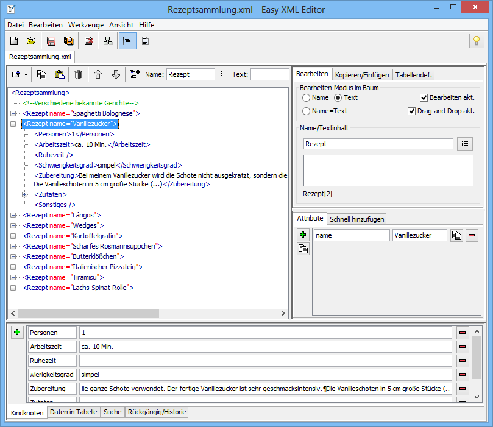Toggle the Drag-and-Drop akt. checkbox
Image resolution: width=493 pixels, height=427 pixels.
(x=411, y=111)
